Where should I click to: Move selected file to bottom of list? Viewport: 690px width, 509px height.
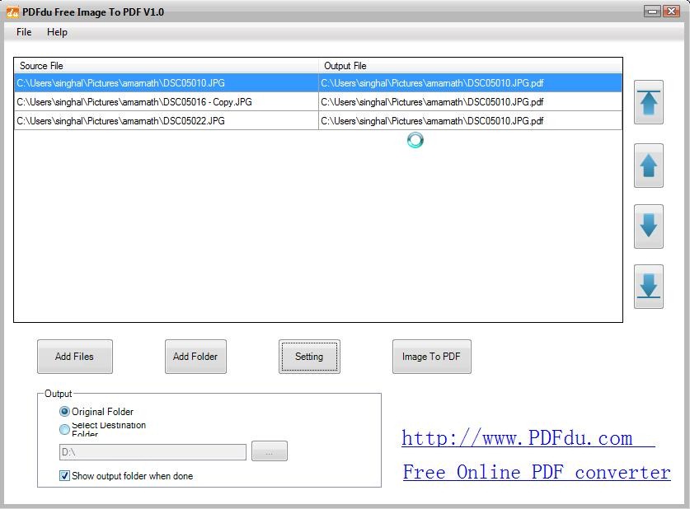tap(648, 287)
